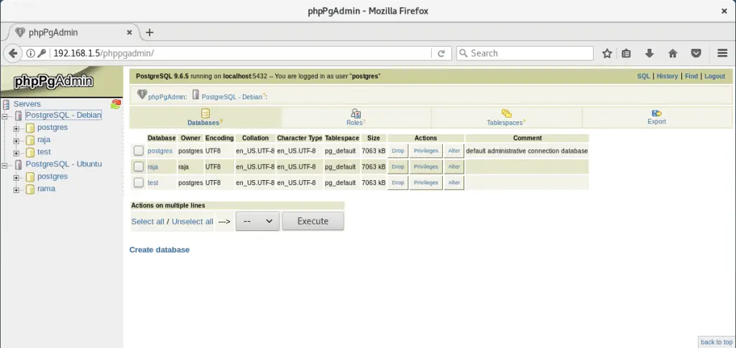Click the Create database link

pyautogui.click(x=160, y=250)
